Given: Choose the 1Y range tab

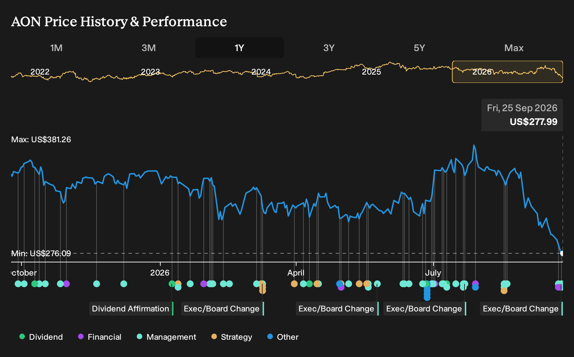Looking at the screenshot, I should coord(240,48).
